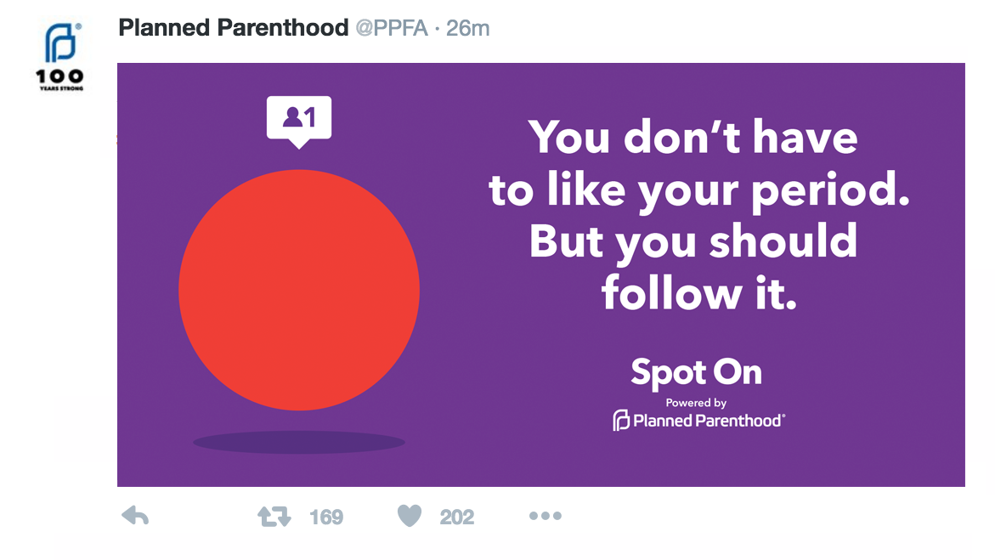Click the "Powered by" caption

696,403
